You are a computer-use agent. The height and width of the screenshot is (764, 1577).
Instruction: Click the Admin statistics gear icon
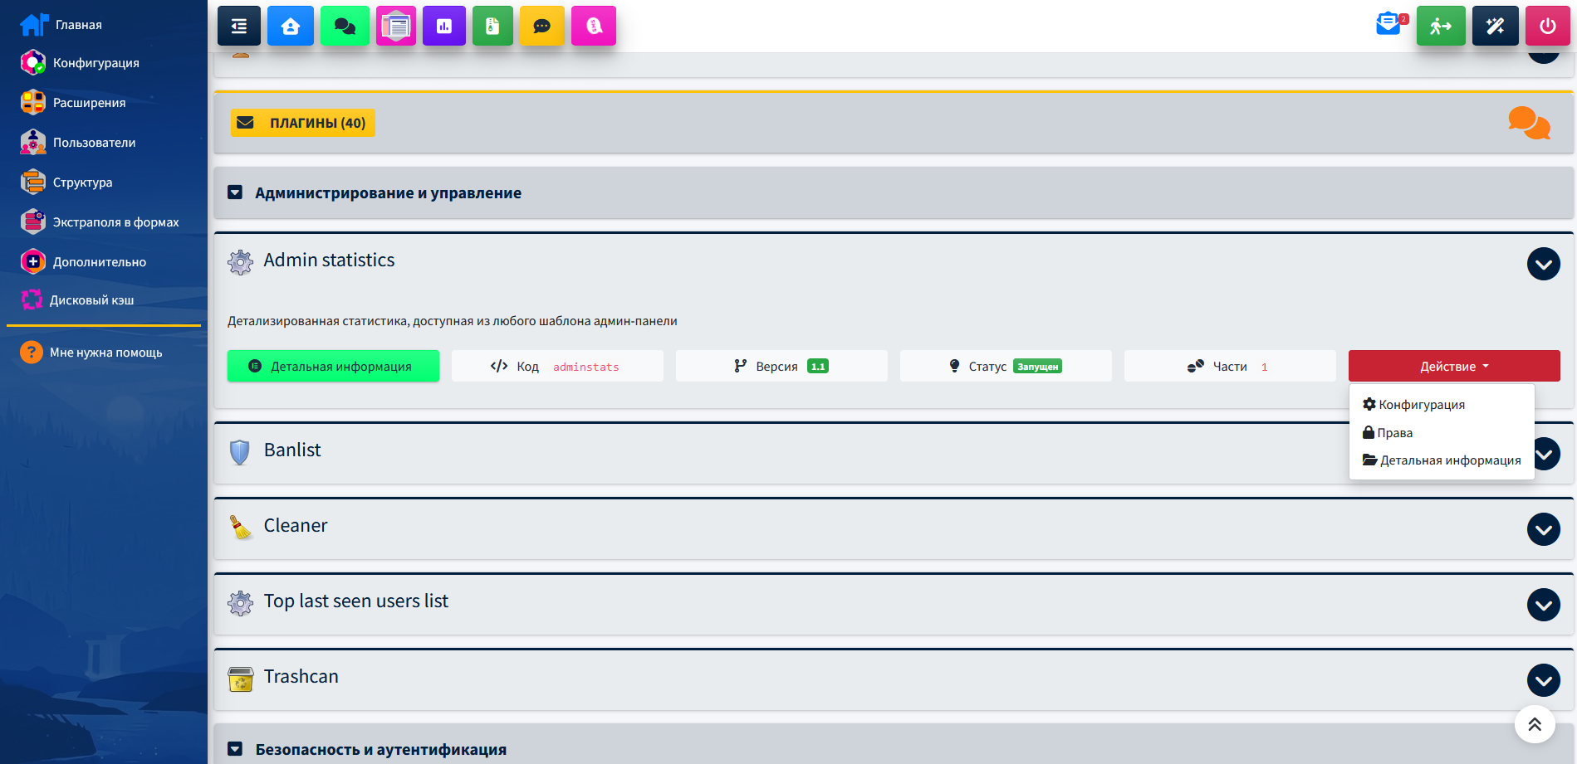[x=241, y=262]
